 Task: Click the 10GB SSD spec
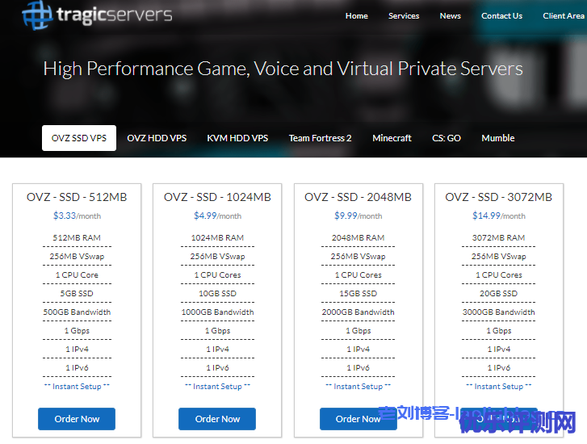(x=217, y=294)
